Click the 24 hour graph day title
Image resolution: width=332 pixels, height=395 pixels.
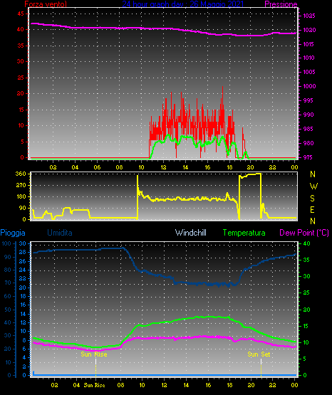click(183, 4)
